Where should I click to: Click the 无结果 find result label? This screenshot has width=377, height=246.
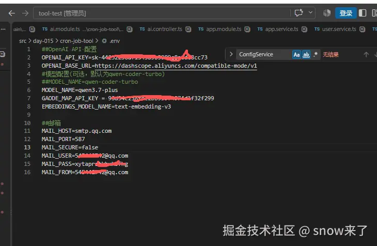click(331, 55)
